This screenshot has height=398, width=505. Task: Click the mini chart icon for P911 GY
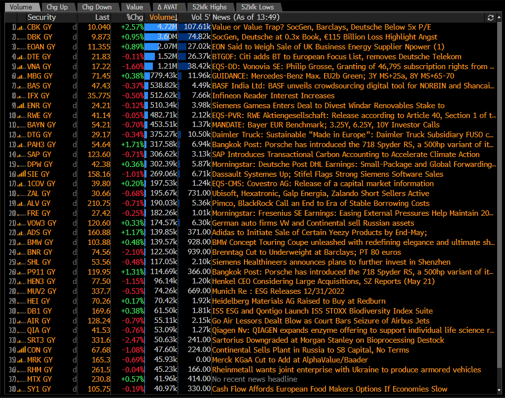click(22, 272)
